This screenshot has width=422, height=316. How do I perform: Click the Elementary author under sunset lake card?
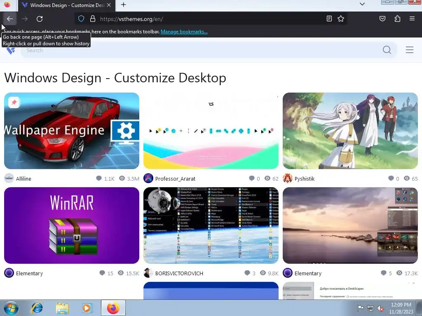click(x=308, y=273)
